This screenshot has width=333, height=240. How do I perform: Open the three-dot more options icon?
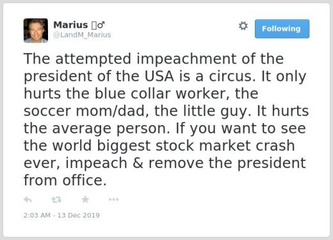tap(114, 200)
